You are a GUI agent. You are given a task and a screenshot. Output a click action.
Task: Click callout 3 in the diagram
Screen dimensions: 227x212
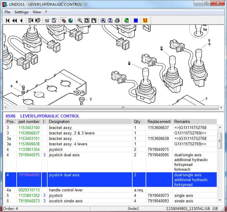206,98
